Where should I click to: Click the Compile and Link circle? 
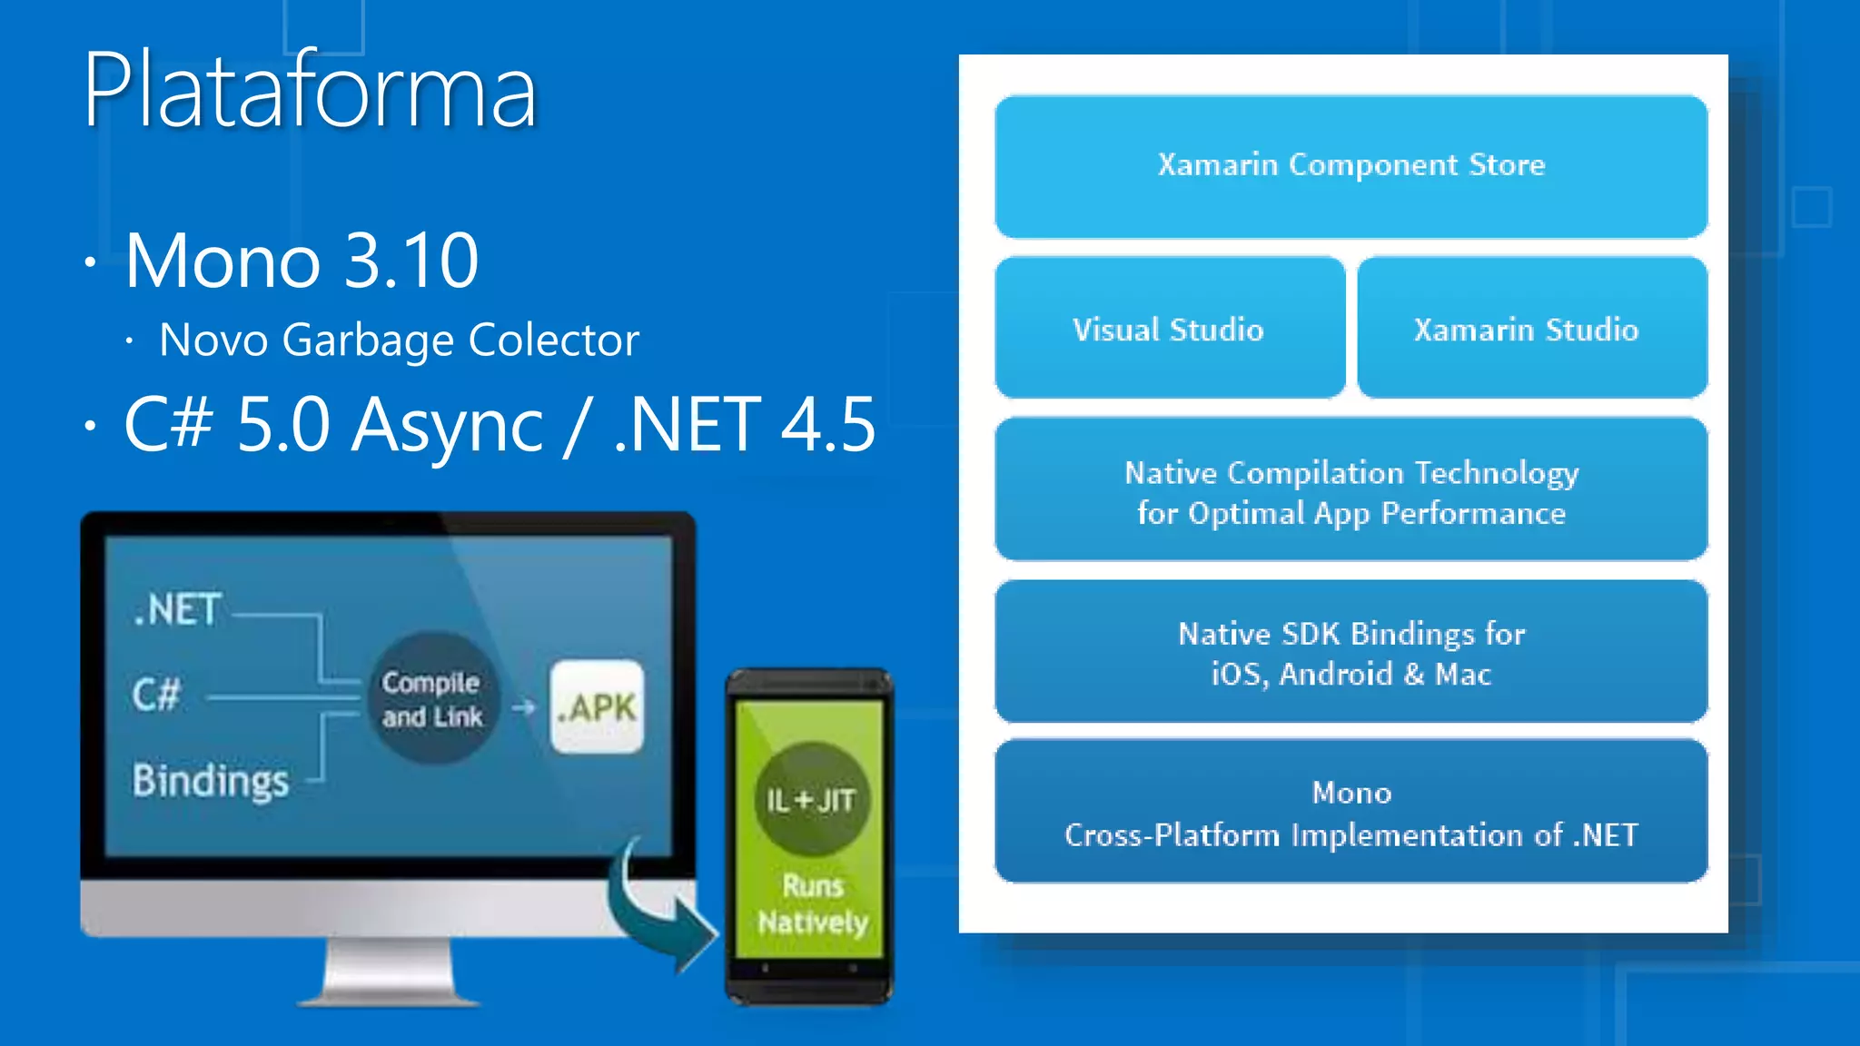432,699
